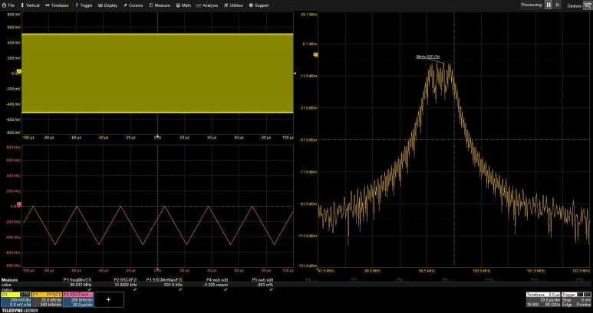Open the Trigger menu
This screenshot has height=313, width=593.
click(x=84, y=5)
